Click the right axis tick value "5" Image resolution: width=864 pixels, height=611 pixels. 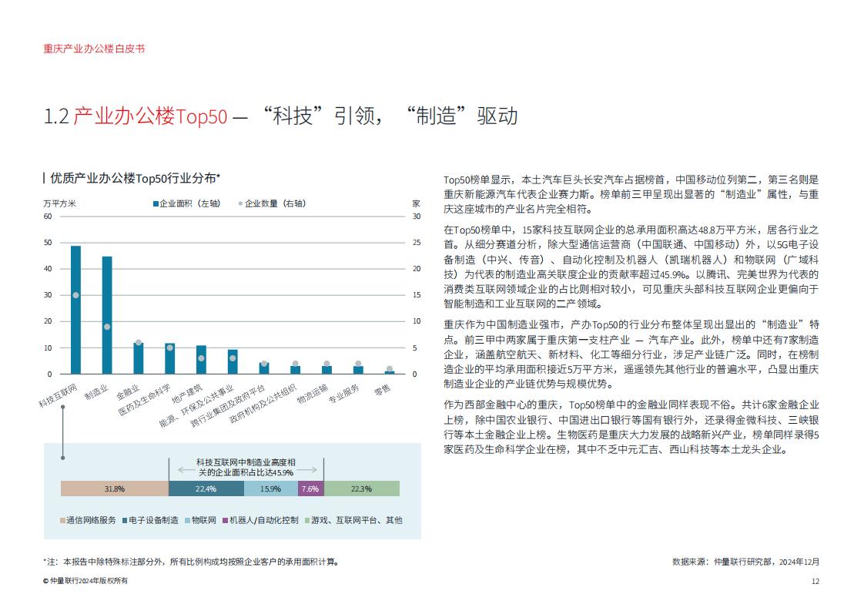415,348
